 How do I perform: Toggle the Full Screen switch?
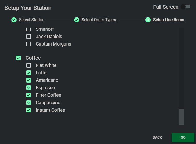click(185, 7)
